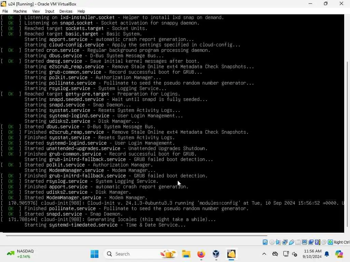Viewport: 350px width, 262px height.
Task: Click the 'lxd-installer.socket' console line
Action: click(x=112, y=17)
